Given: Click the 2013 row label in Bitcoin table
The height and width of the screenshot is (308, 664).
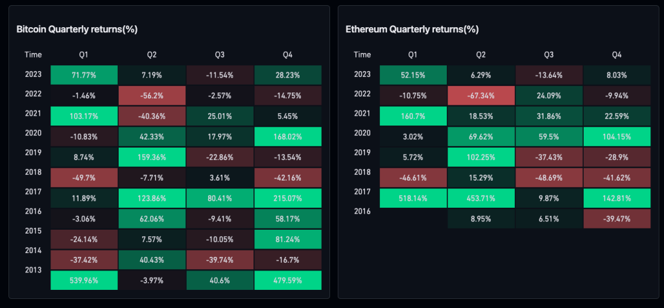Looking at the screenshot, I should (33, 270).
